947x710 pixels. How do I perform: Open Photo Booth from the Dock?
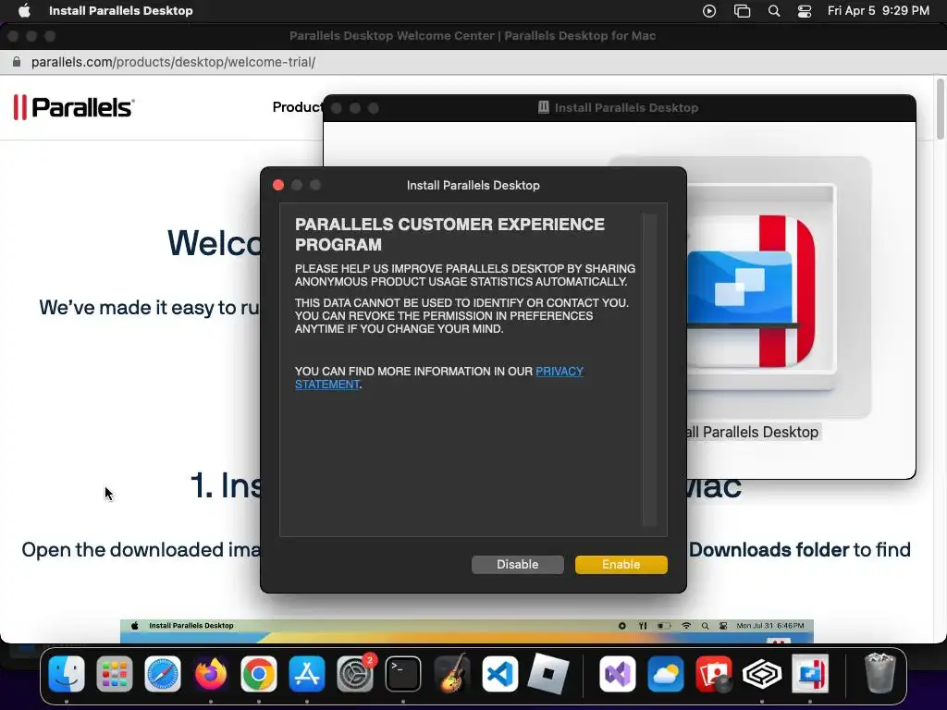point(713,674)
